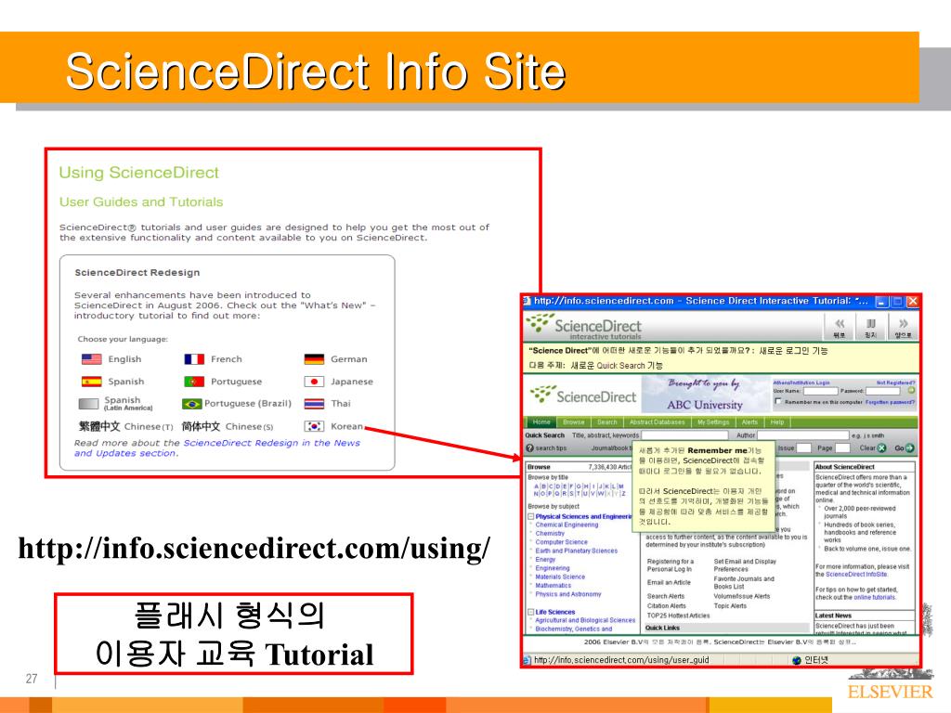
Task: Open the Alerts tab
Action: click(x=749, y=422)
